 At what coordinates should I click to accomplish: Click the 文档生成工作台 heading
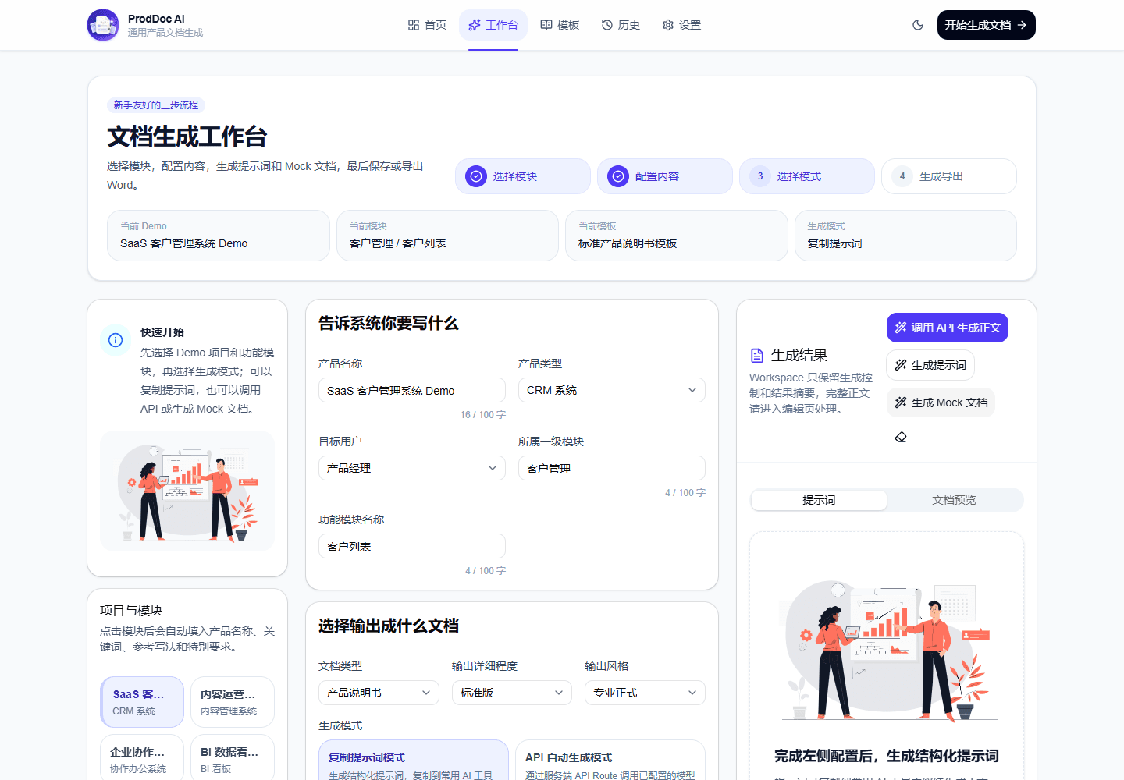pos(187,136)
